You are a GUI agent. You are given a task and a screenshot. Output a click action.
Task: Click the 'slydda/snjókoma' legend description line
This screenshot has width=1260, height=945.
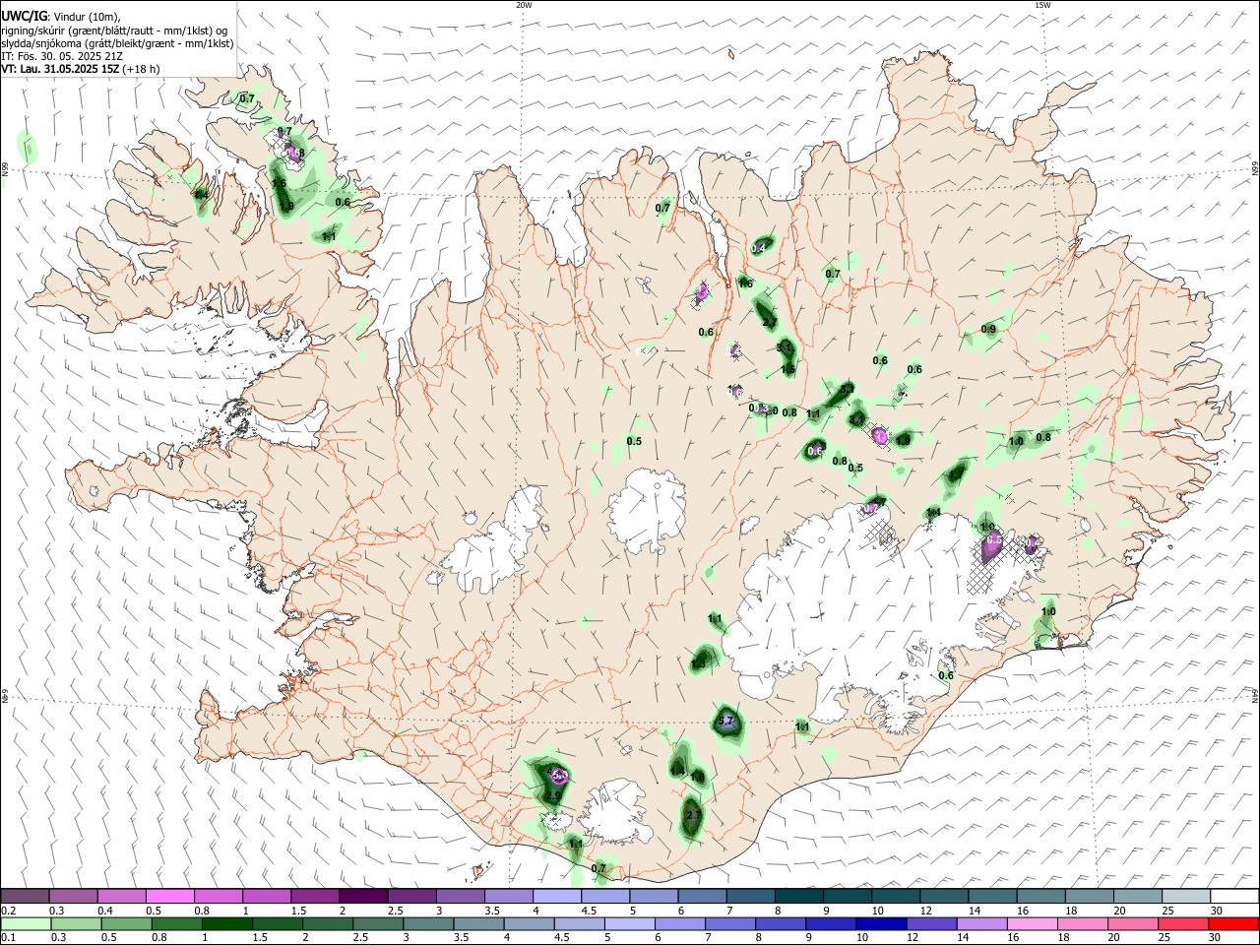(117, 43)
